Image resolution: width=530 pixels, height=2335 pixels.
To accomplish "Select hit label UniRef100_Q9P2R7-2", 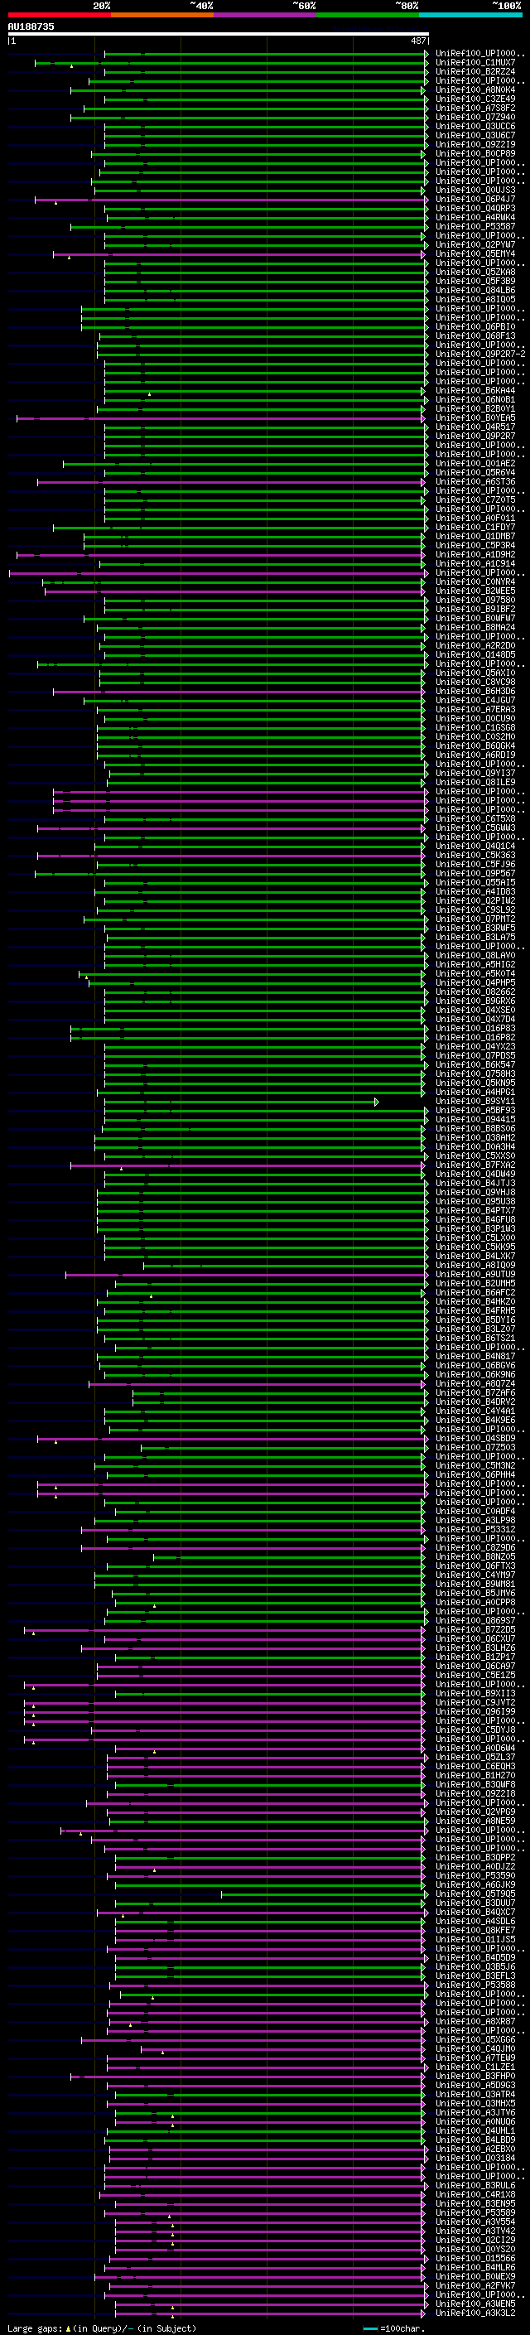I will pyautogui.click(x=480, y=355).
